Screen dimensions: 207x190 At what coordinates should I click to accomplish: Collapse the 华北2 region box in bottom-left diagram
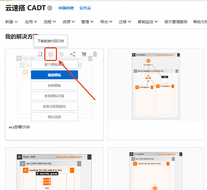tap(89, 157)
